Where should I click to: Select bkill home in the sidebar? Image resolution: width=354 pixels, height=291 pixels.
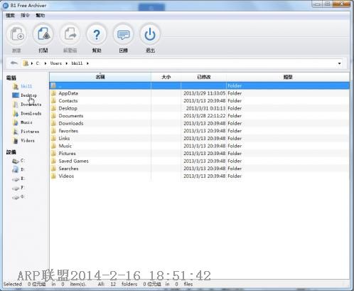coord(26,86)
